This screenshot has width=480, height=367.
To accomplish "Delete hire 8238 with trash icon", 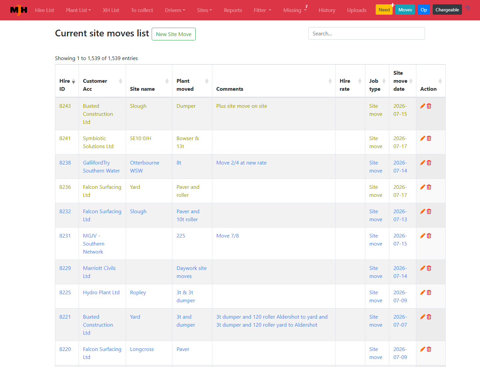I will pos(429,162).
